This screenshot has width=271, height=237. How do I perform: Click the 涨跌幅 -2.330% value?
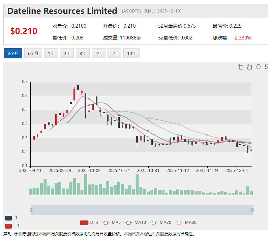coord(242,38)
